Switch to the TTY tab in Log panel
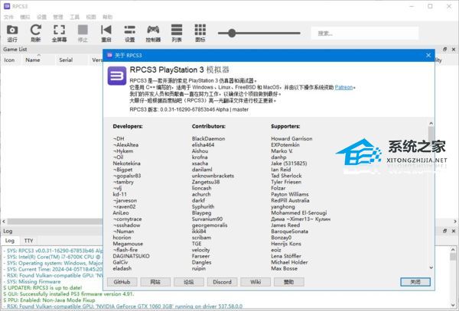The image size is (459, 311). pyautogui.click(x=29, y=241)
